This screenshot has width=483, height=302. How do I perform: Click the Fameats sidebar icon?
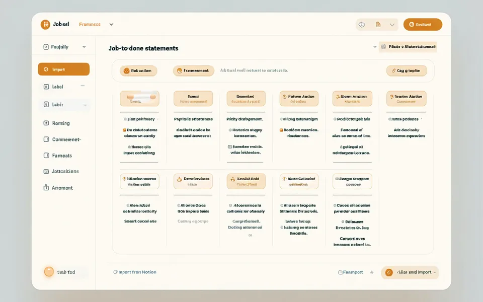(46, 156)
